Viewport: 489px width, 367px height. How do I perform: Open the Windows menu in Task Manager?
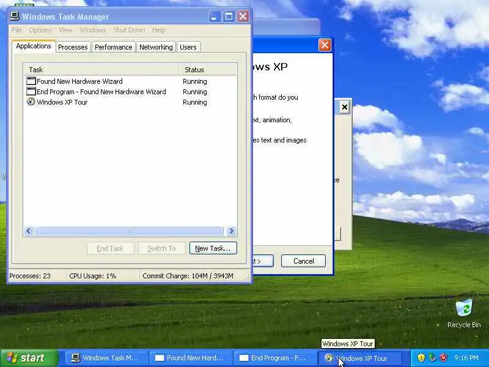pyautogui.click(x=93, y=30)
